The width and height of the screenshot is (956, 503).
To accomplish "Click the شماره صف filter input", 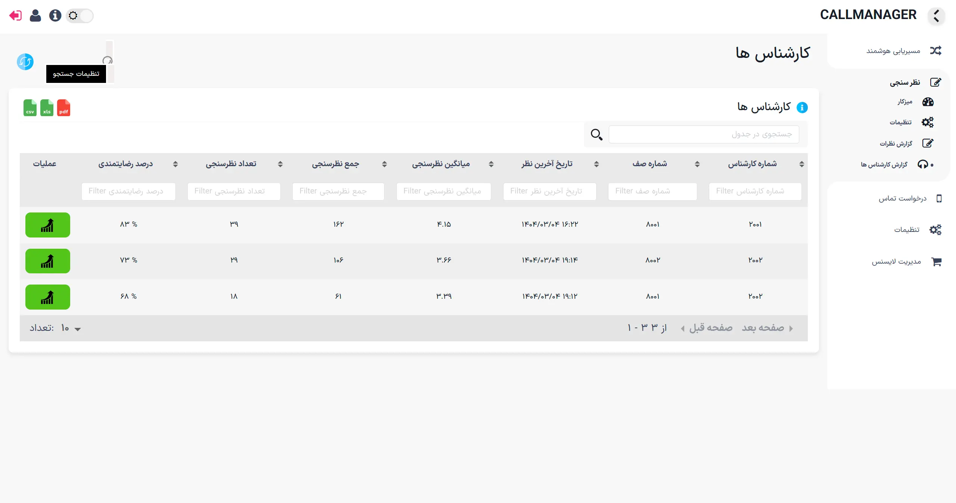I will coord(653,191).
